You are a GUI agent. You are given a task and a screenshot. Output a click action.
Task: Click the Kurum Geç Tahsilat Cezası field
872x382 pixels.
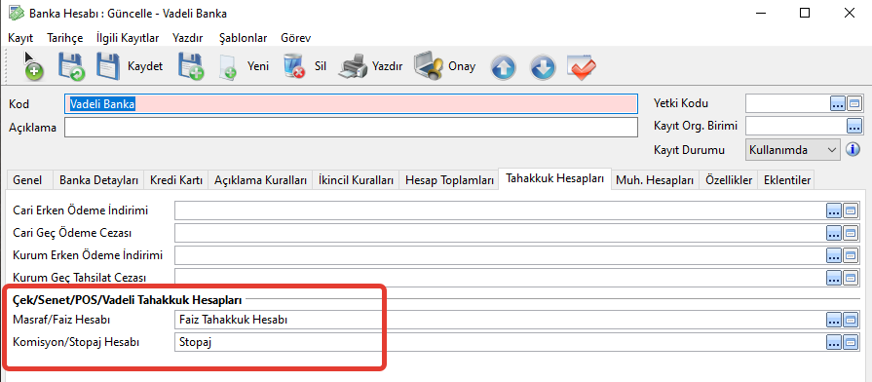pyautogui.click(x=500, y=278)
